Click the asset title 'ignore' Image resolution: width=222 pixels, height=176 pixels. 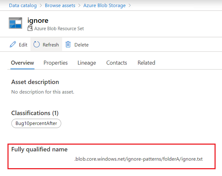38,20
